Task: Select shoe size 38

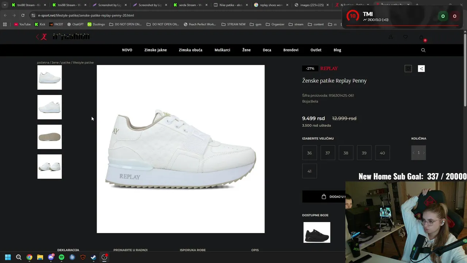Action: tap(346, 153)
